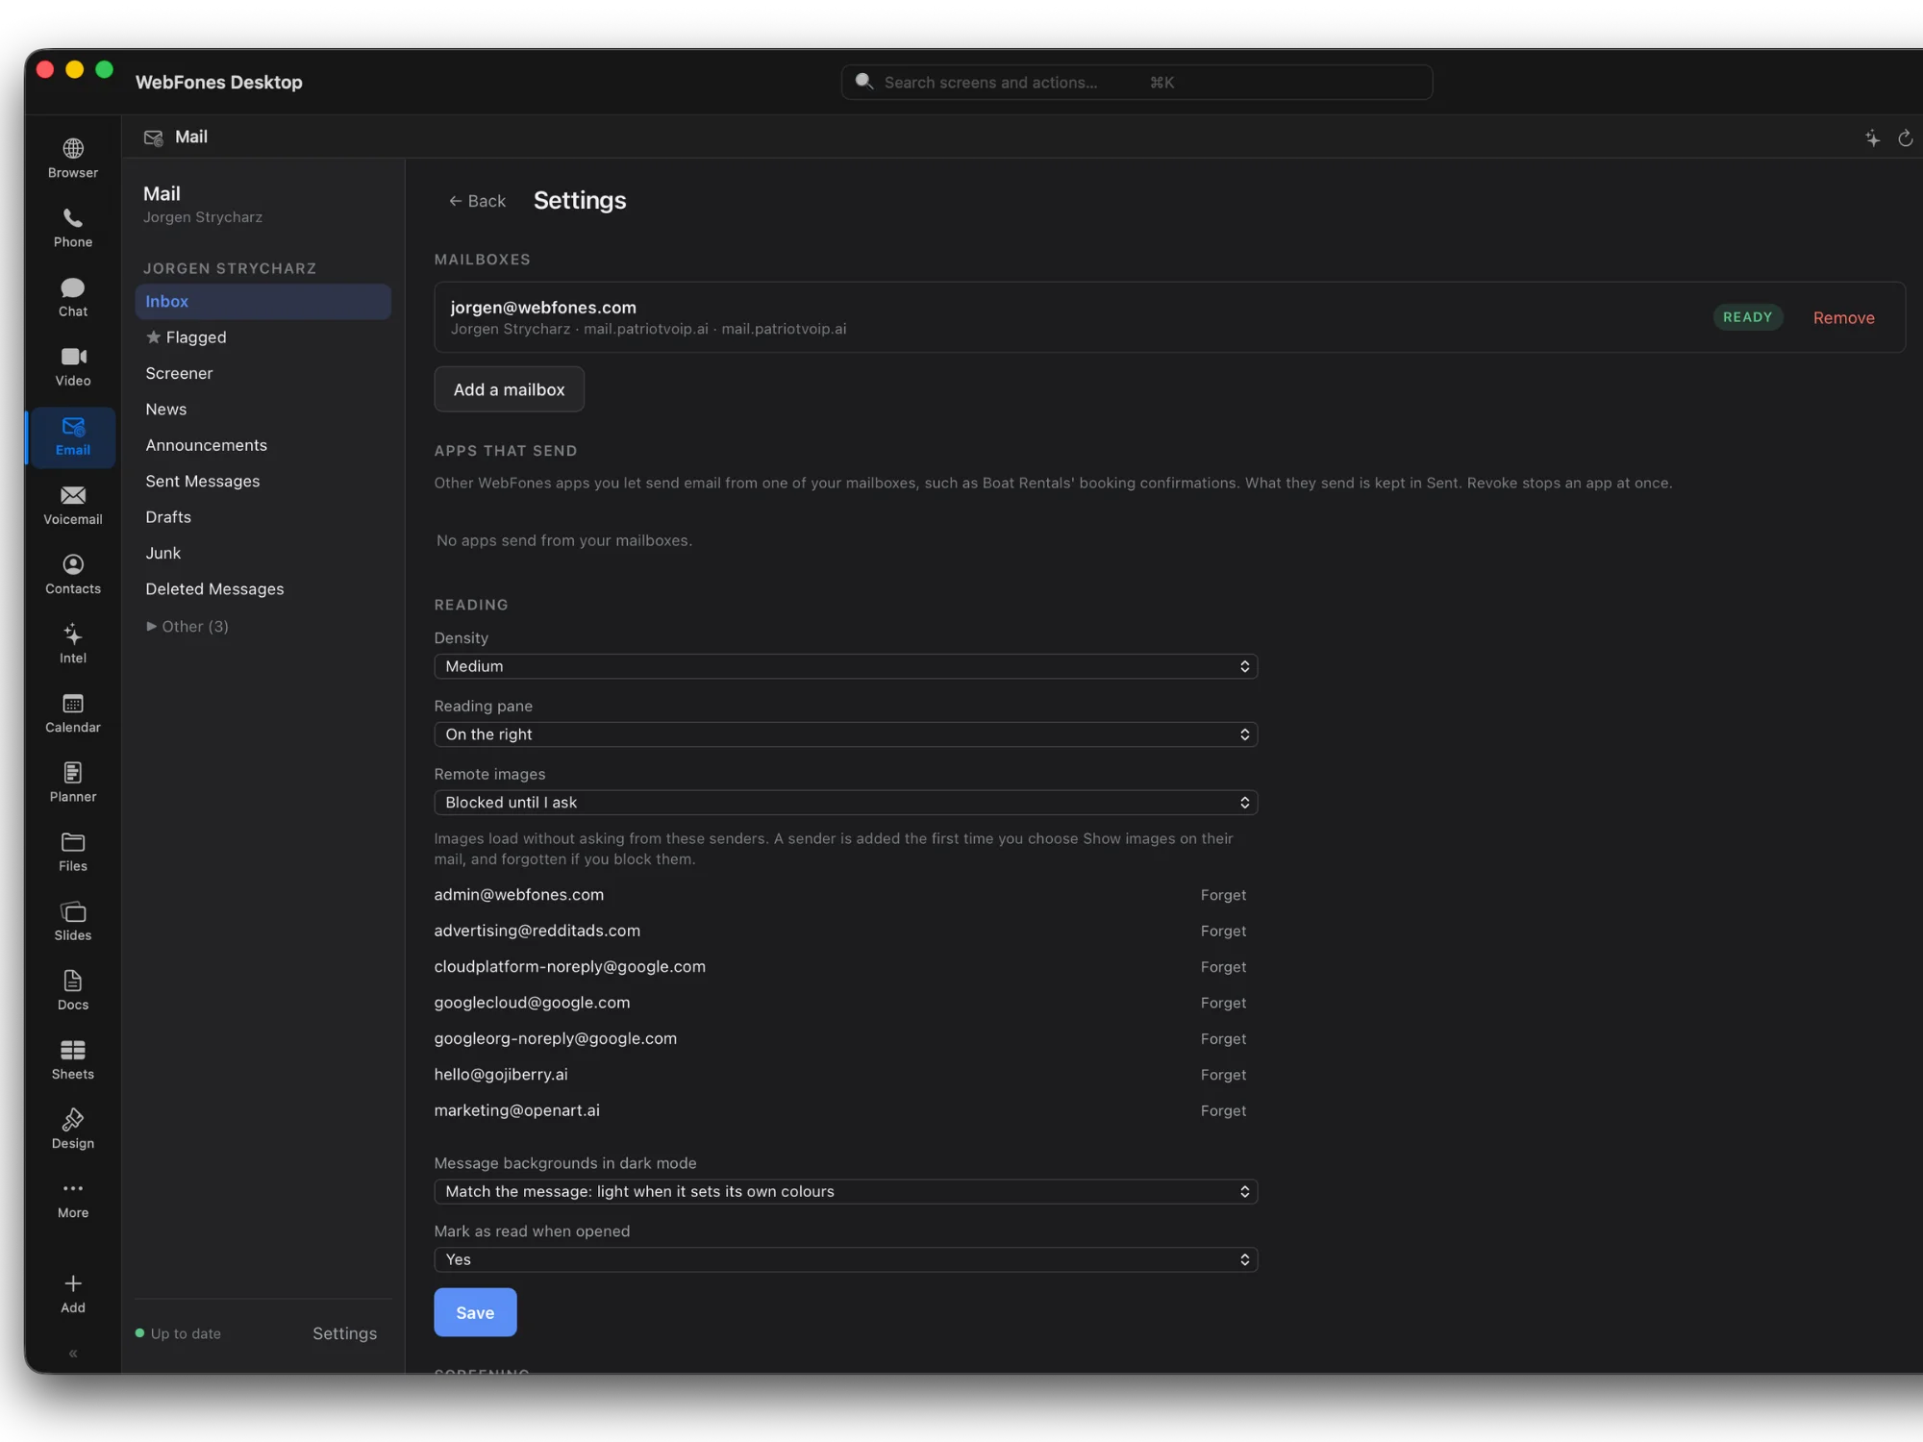Open the Reading pane dropdown
The width and height of the screenshot is (1923, 1442).
(846, 734)
